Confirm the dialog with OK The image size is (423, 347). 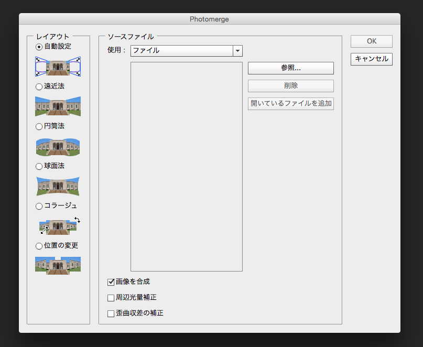[x=372, y=41]
